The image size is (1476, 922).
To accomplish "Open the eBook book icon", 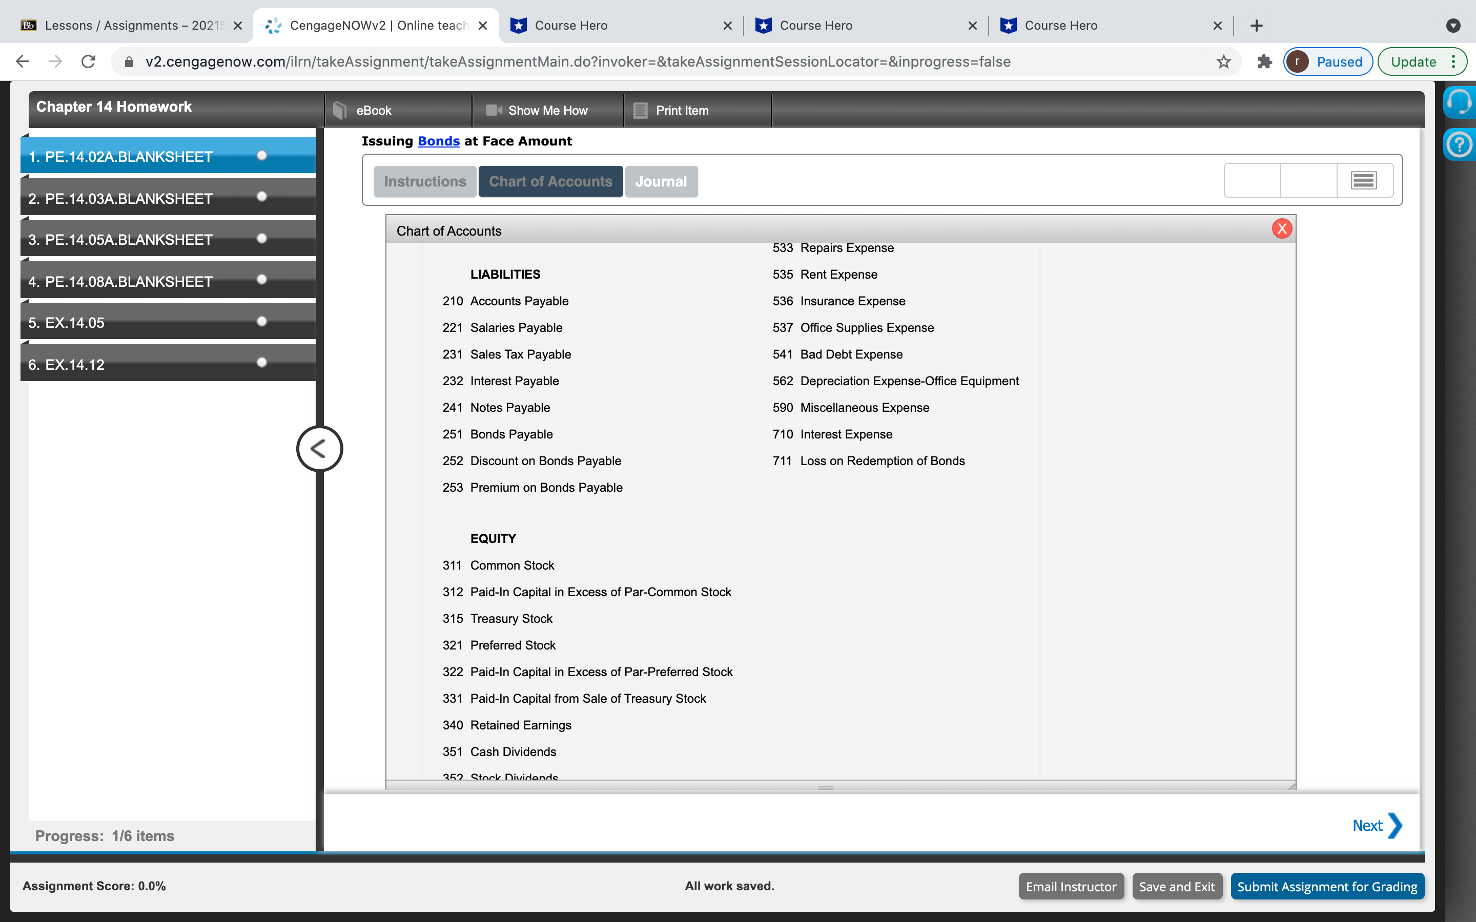I will (x=340, y=110).
